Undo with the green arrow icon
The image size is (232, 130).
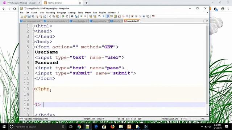63,16
